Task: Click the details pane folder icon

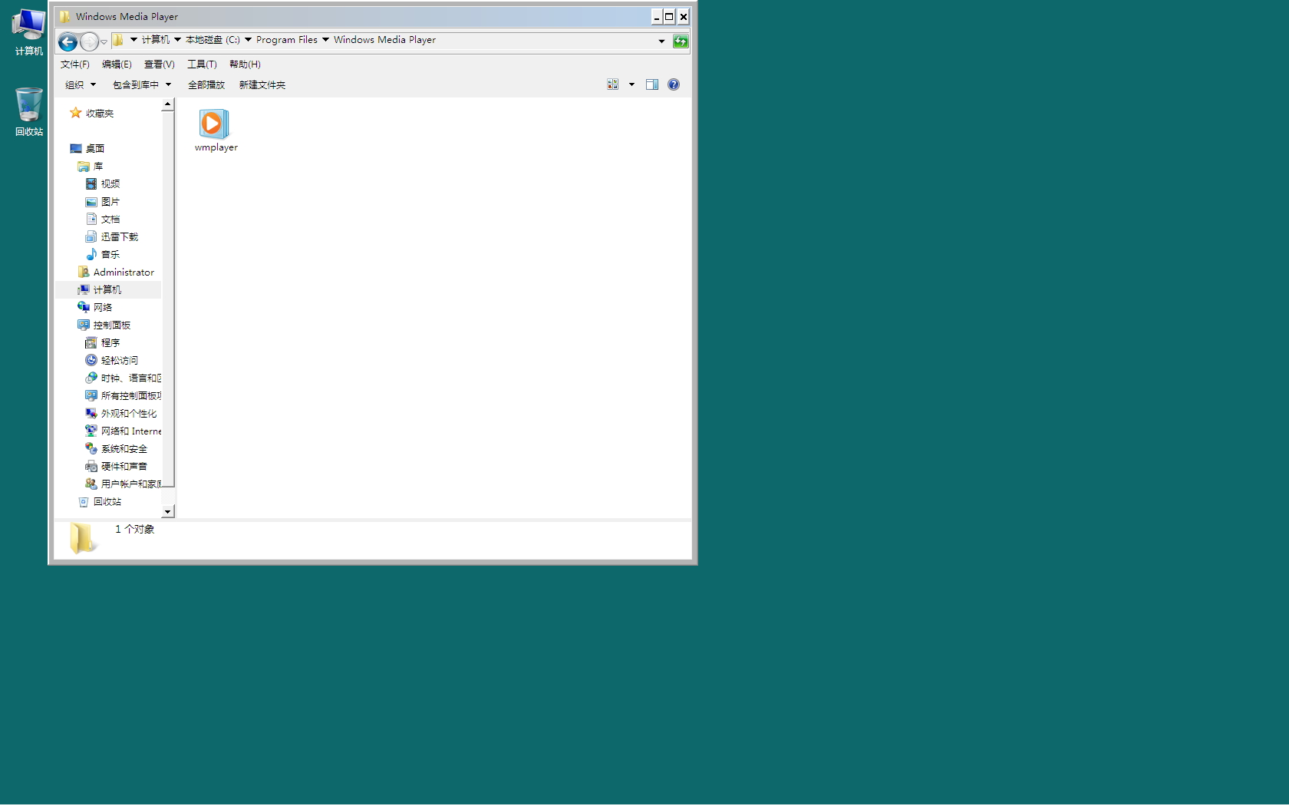Action: tap(83, 538)
